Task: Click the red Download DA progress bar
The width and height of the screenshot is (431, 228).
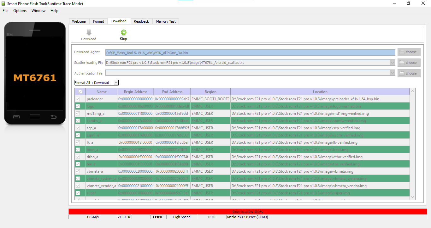Action: 248,212
